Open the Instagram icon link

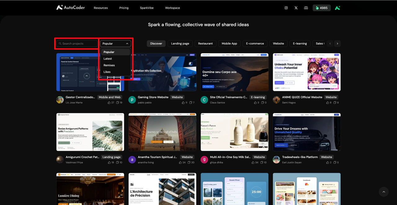click(286, 8)
